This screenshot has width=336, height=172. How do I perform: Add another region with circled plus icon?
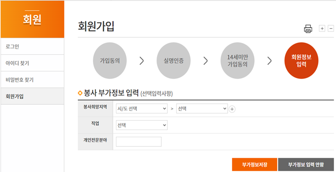(x=232, y=109)
